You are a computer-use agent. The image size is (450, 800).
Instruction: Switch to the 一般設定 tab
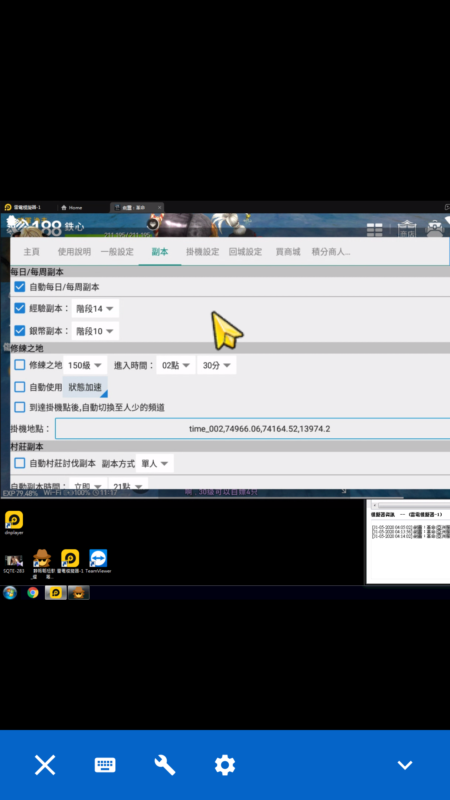[117, 252]
